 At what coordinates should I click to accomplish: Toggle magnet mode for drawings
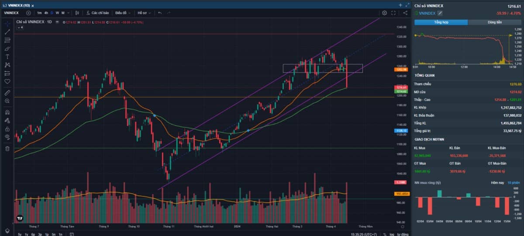pos(7,112)
